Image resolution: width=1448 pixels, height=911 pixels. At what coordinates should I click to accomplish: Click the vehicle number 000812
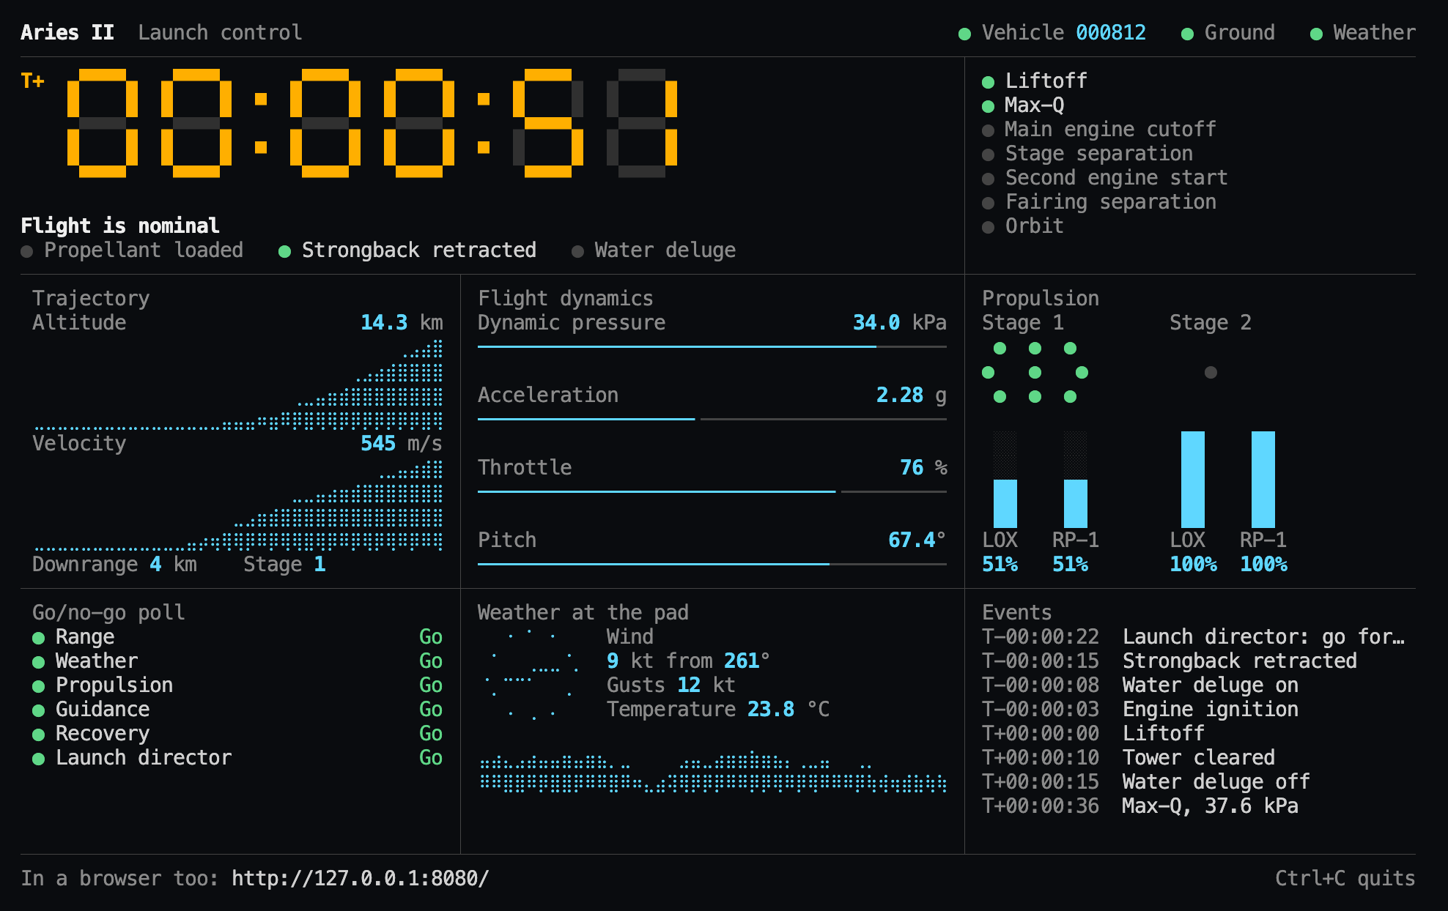pyautogui.click(x=1111, y=32)
